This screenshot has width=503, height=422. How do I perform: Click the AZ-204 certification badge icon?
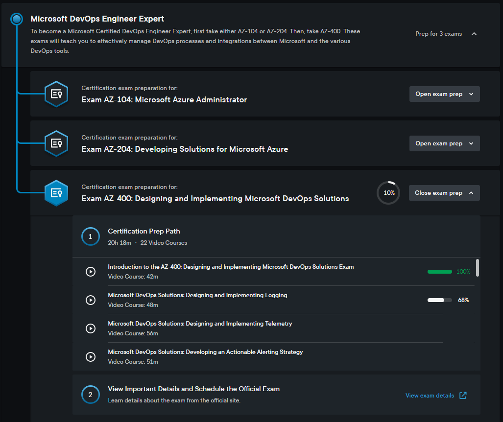56,143
